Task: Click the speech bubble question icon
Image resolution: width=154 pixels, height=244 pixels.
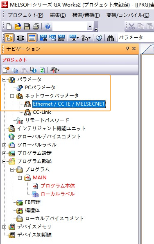Action: pyautogui.click(x=99, y=38)
